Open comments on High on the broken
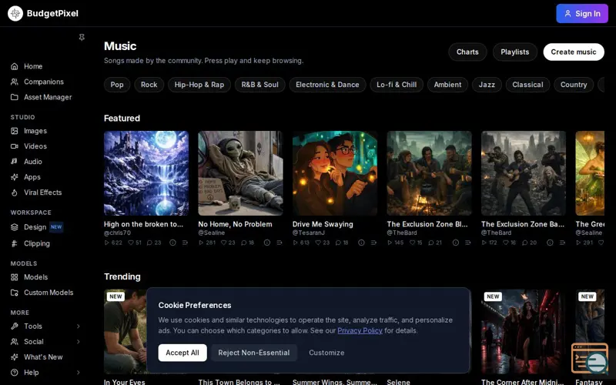The width and height of the screenshot is (616, 385). 149,243
